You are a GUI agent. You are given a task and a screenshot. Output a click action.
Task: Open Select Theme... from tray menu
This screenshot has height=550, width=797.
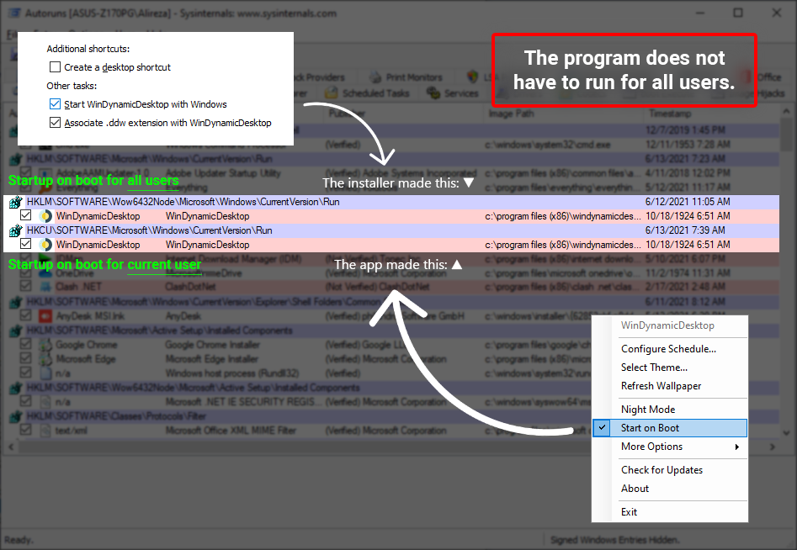pyautogui.click(x=670, y=368)
